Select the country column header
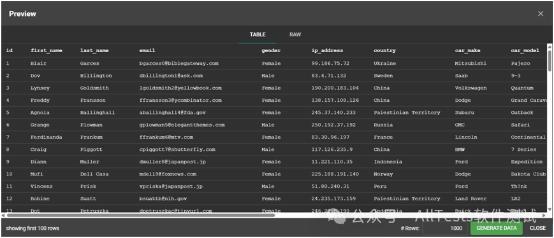Viewport: 554px width, 238px height. point(385,50)
